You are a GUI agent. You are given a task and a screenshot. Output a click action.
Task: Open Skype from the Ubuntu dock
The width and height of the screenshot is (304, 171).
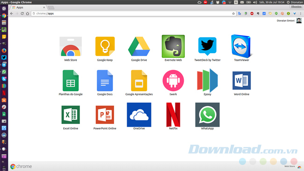point(4,78)
